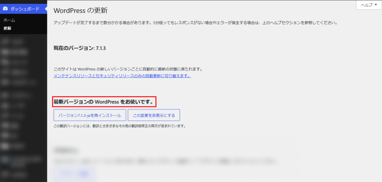Click バージョン7.1.3–jaを再インストール button
Screen dimensions: 382x182
90,115
